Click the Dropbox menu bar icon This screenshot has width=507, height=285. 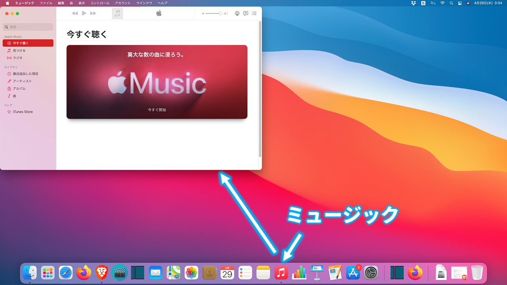[x=414, y=3]
